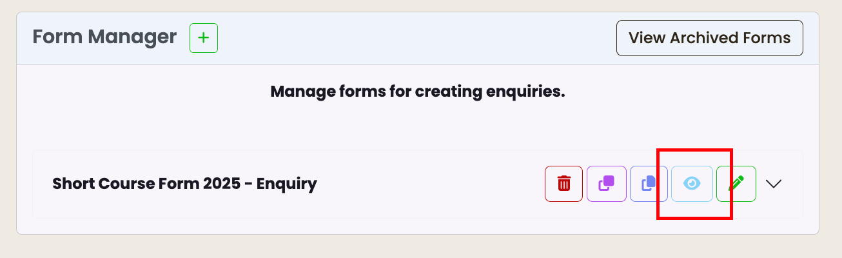Edit the form using the green pencil icon
The image size is (842, 258).
[x=736, y=184]
